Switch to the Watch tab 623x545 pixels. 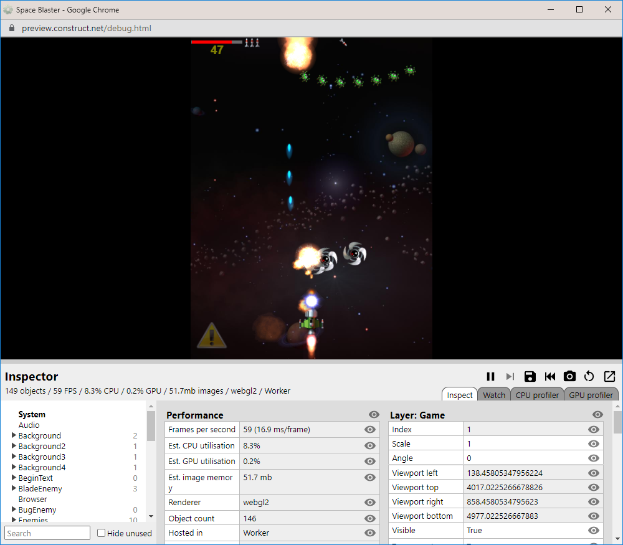pos(493,394)
